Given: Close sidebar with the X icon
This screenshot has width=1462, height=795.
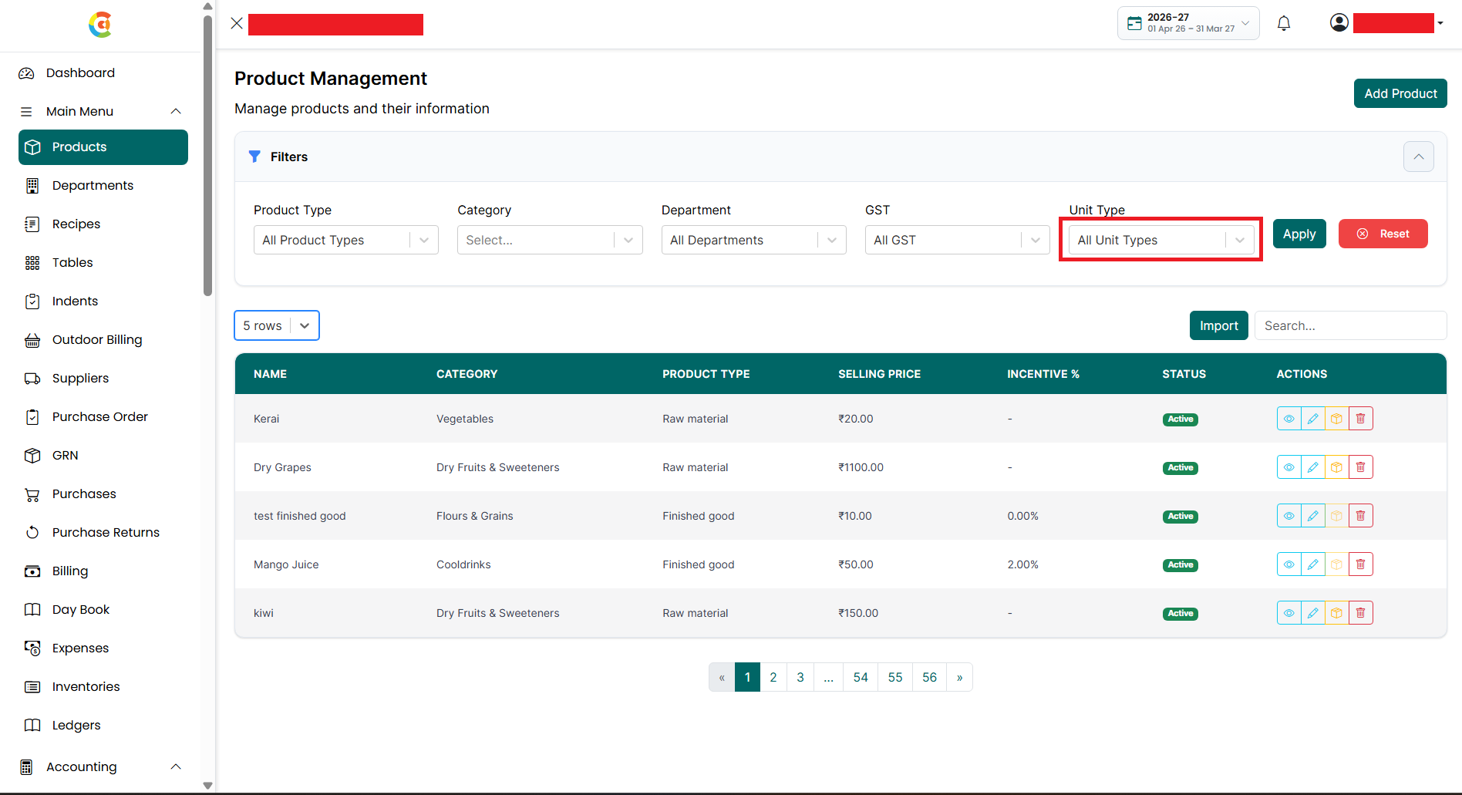Looking at the screenshot, I should [237, 23].
